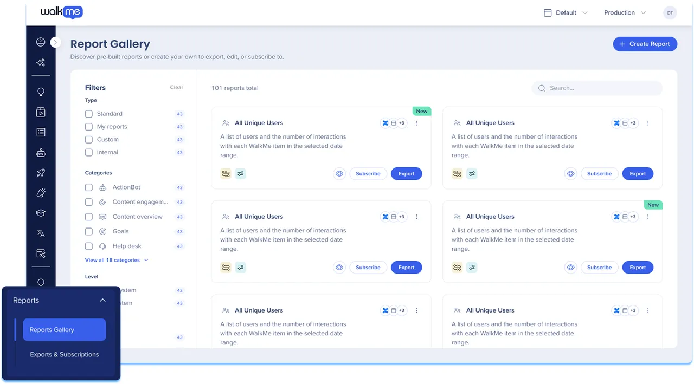Viewport: 694px width, 384px height.
Task: Expand the sidebar with arrow button
Action: (x=55, y=42)
